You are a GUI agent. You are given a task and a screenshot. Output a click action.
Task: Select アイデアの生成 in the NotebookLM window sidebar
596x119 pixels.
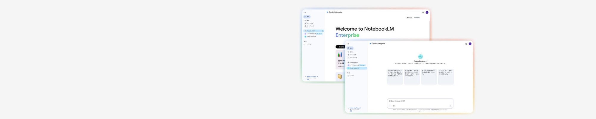313,34
